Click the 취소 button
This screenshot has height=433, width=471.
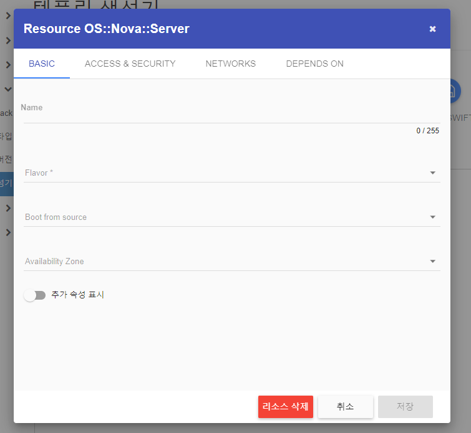pos(346,407)
